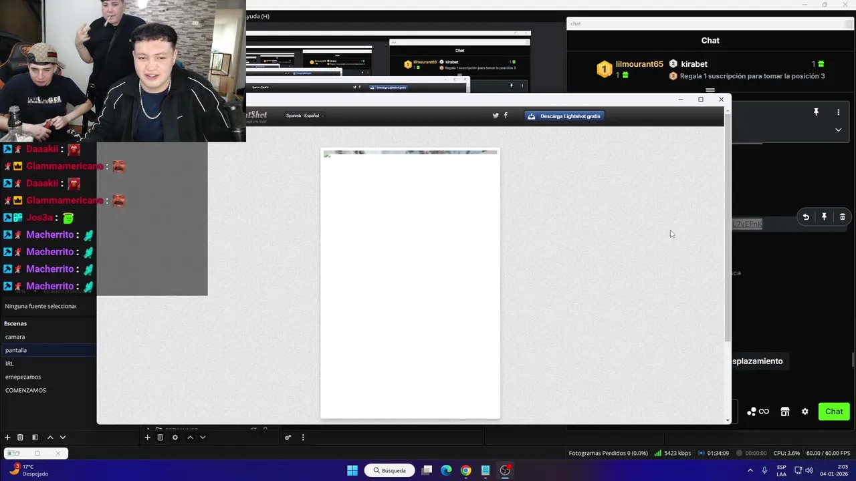Add a new scene with plus icon
Image resolution: width=856 pixels, height=481 pixels.
point(7,438)
